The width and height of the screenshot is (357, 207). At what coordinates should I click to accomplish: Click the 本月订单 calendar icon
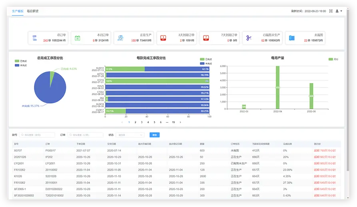pyautogui.click(x=78, y=38)
